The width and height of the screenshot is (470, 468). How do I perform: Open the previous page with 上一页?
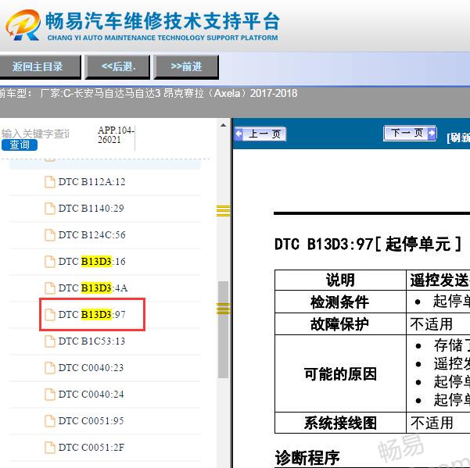260,134
